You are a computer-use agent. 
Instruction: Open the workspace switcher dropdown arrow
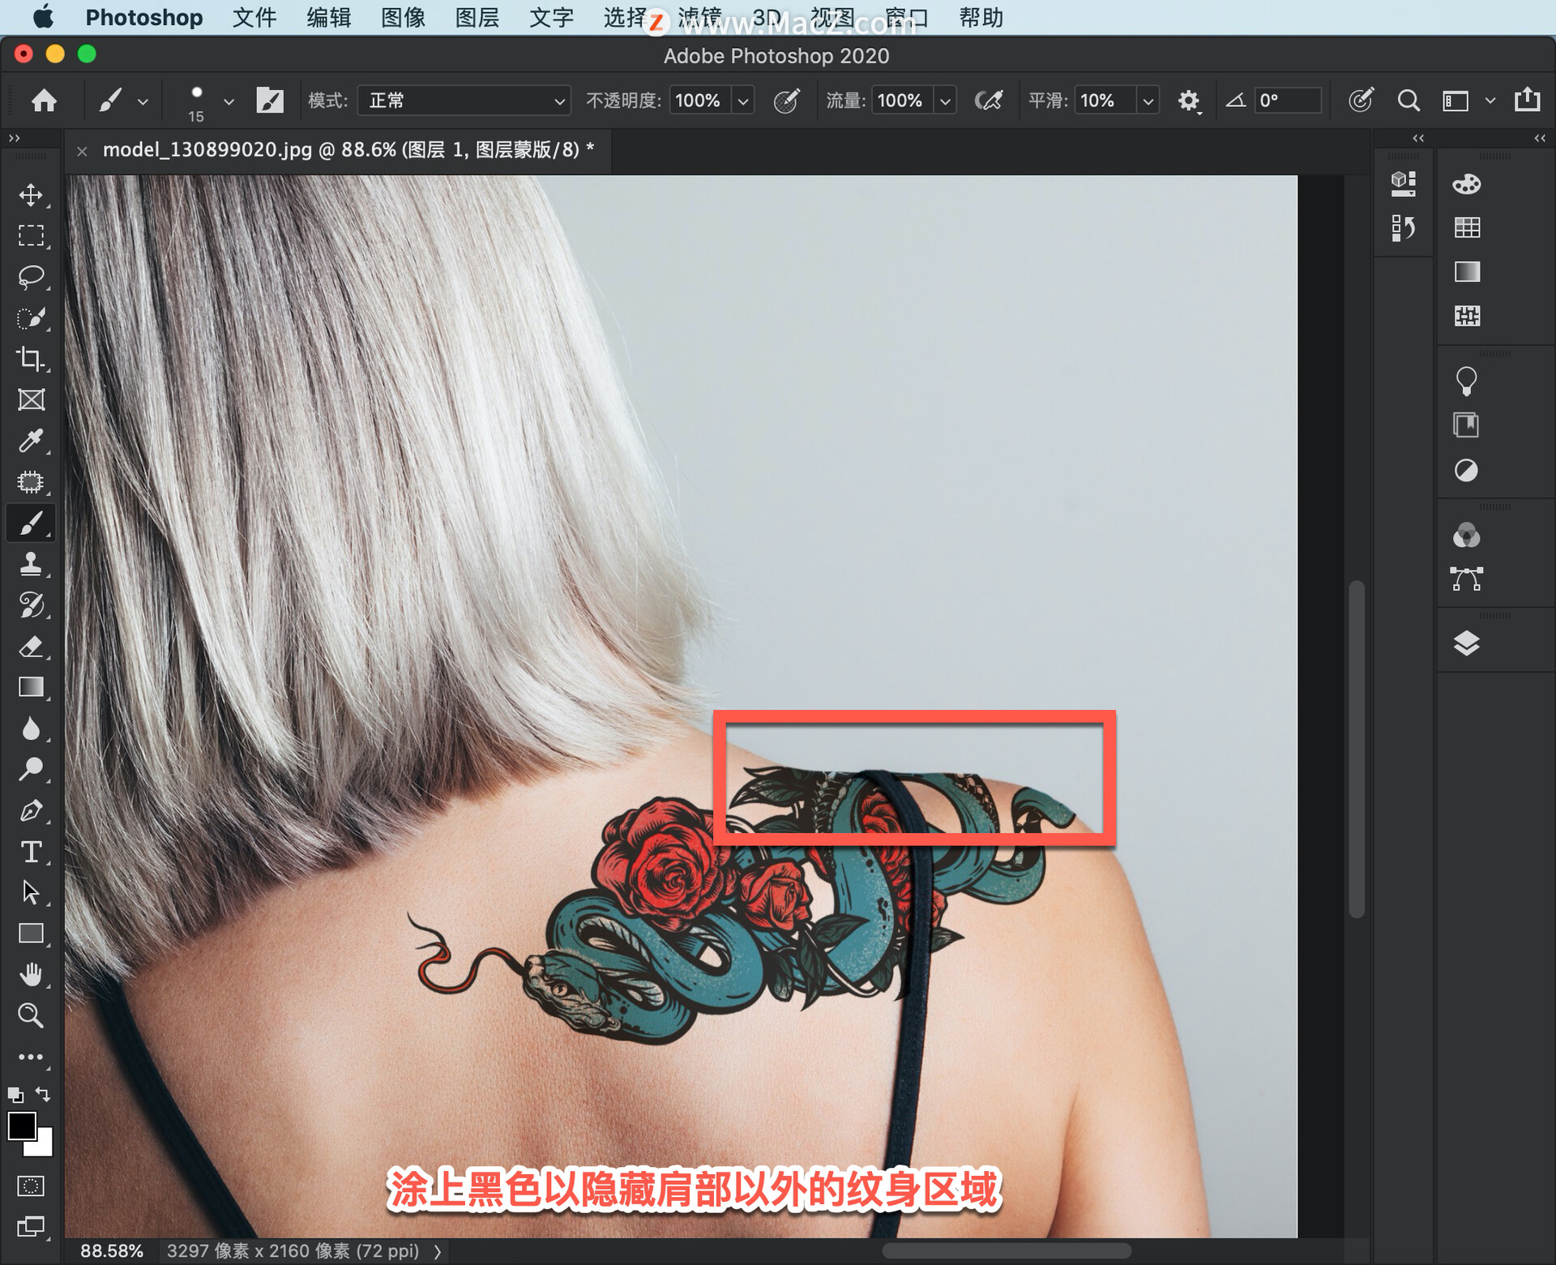click(1490, 100)
